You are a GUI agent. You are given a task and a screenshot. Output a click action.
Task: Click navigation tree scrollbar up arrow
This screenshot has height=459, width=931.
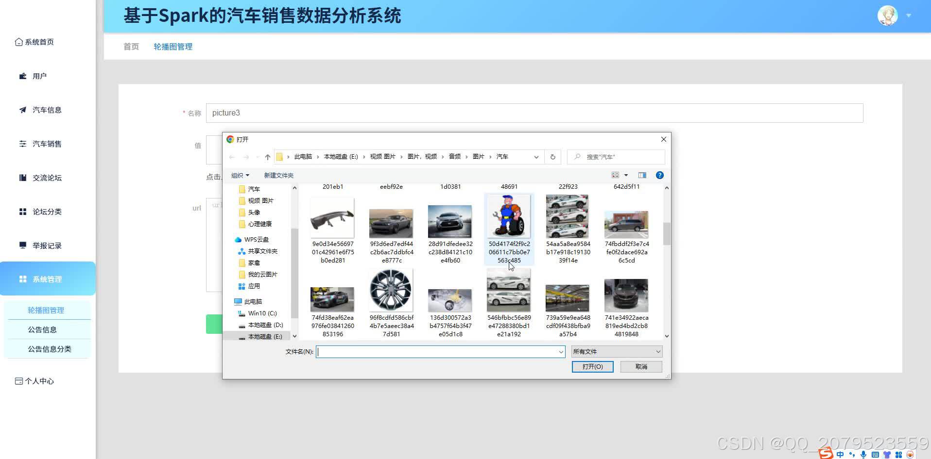click(294, 188)
